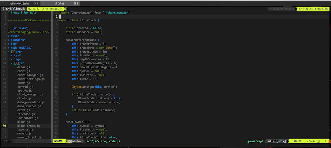Go up a directory via '.. (up a dir)'

18,28
